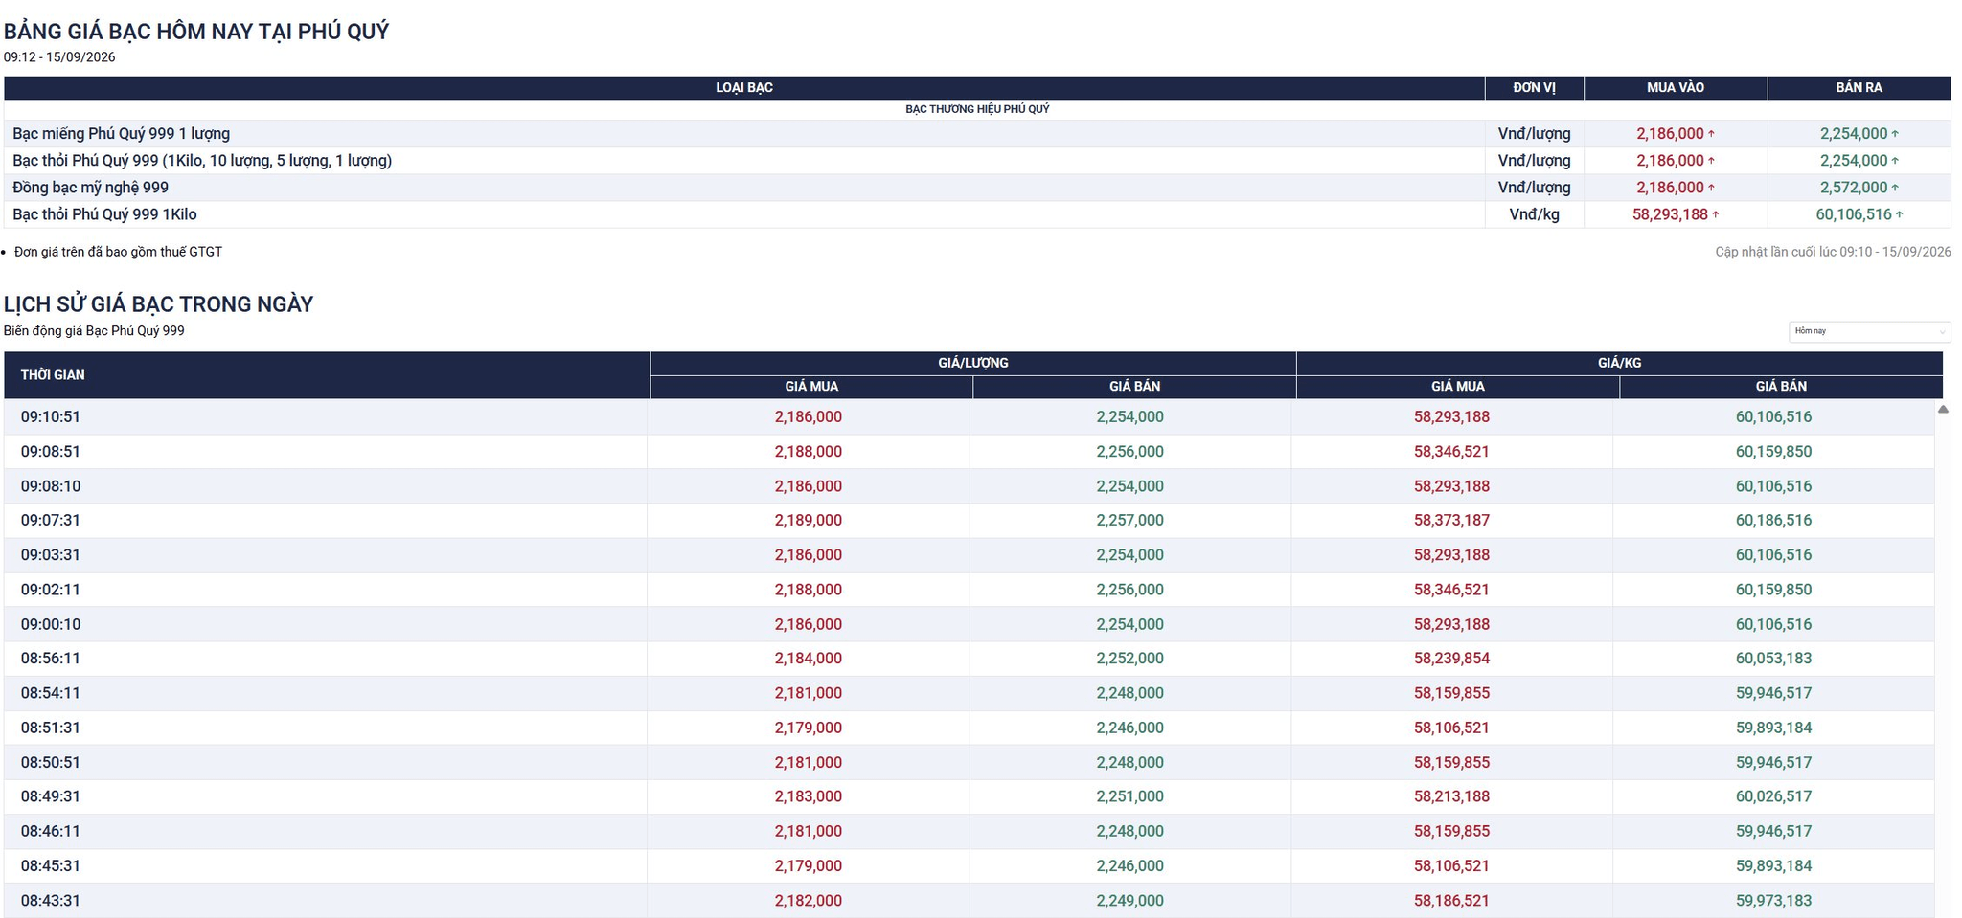Click the history table scroll-up arrow
The height and width of the screenshot is (918, 1962).
point(1943,409)
